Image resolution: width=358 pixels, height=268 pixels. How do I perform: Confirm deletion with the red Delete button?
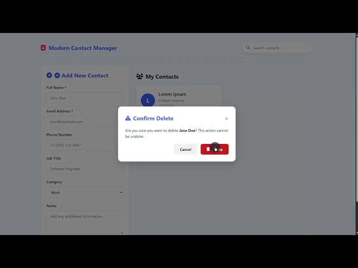pyautogui.click(x=214, y=149)
